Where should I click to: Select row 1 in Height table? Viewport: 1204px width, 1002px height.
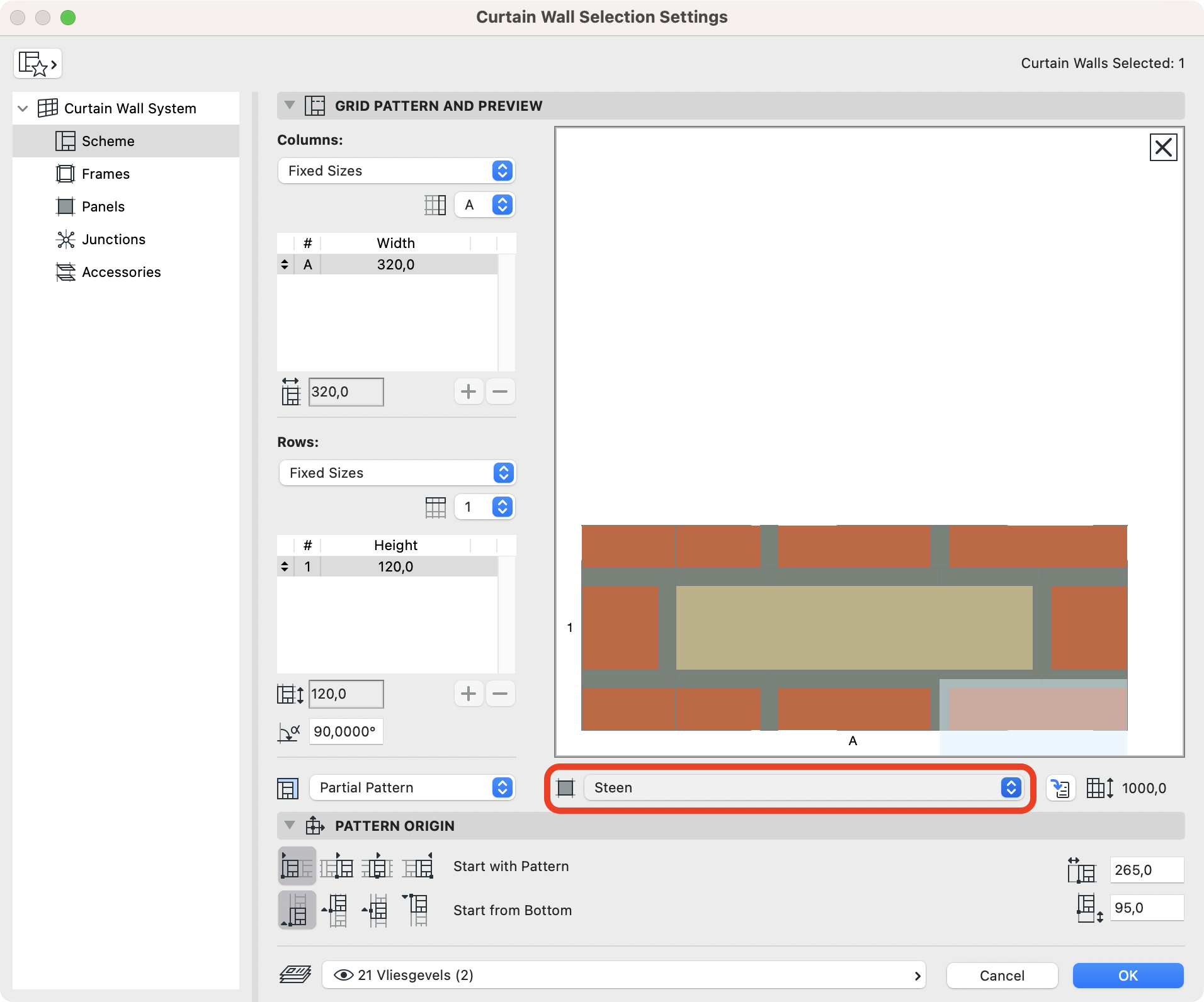387,566
